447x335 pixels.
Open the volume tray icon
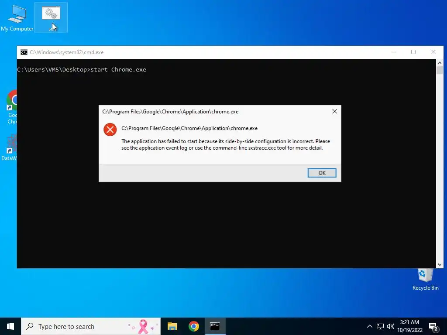click(391, 326)
